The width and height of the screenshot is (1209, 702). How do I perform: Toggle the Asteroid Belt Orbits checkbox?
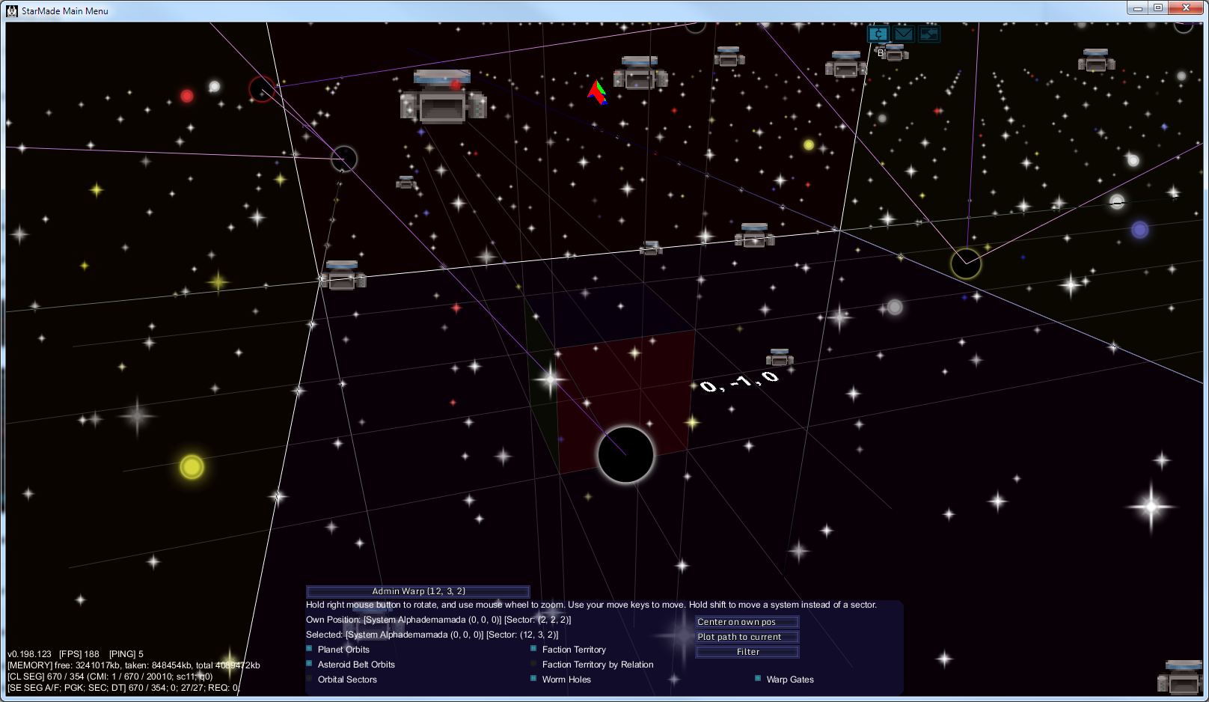(x=309, y=664)
